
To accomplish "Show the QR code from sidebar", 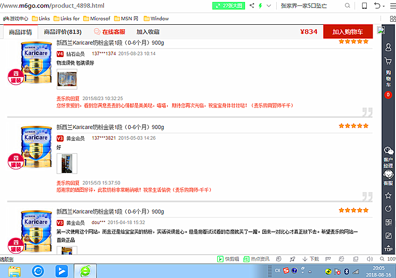I will (389, 222).
